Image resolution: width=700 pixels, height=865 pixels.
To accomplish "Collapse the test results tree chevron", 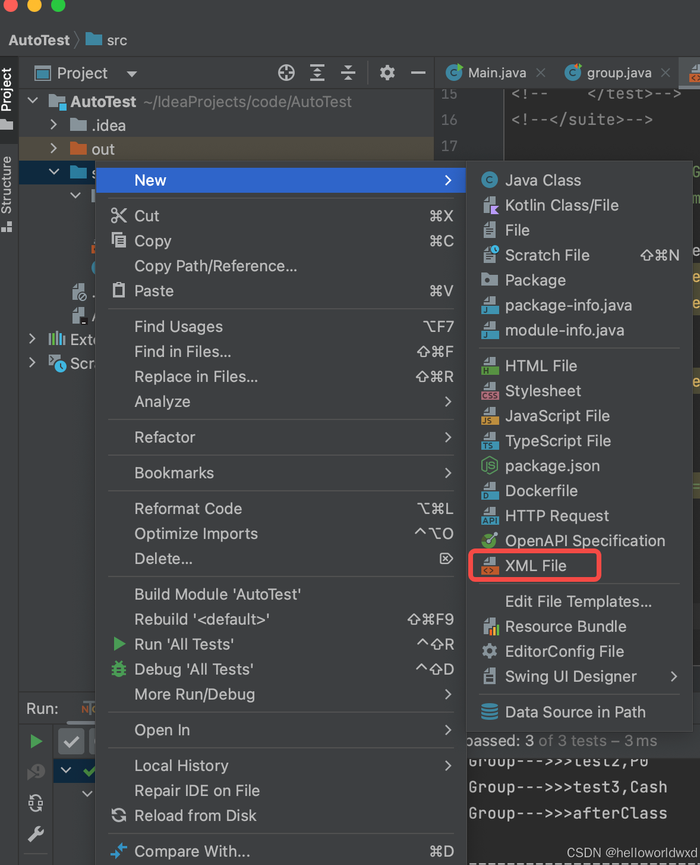I will tap(66, 770).
